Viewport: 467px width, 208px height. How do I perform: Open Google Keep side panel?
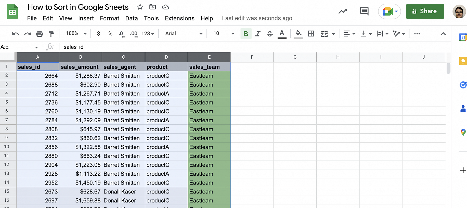(x=463, y=61)
